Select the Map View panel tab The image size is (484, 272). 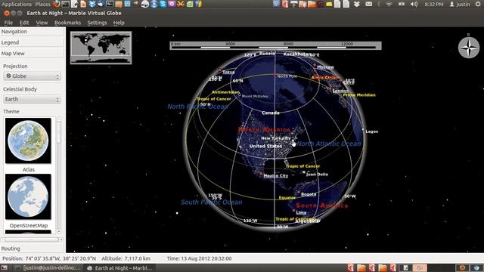[32, 54]
